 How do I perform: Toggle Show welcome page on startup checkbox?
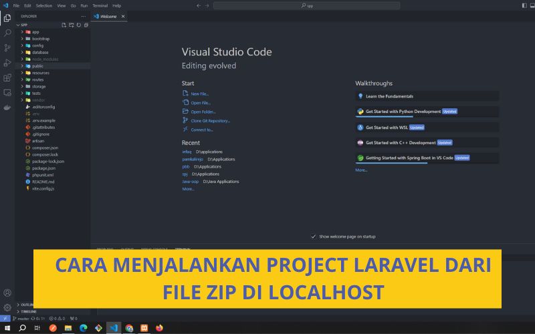click(313, 236)
